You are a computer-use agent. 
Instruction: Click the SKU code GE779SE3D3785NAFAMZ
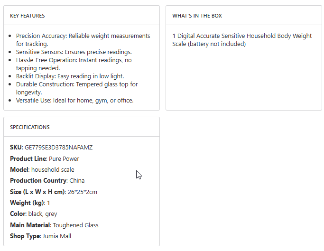pos(59,148)
